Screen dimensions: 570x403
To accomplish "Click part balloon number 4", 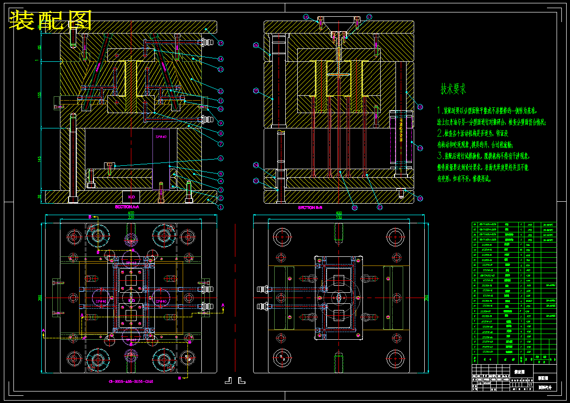I will (221, 181).
